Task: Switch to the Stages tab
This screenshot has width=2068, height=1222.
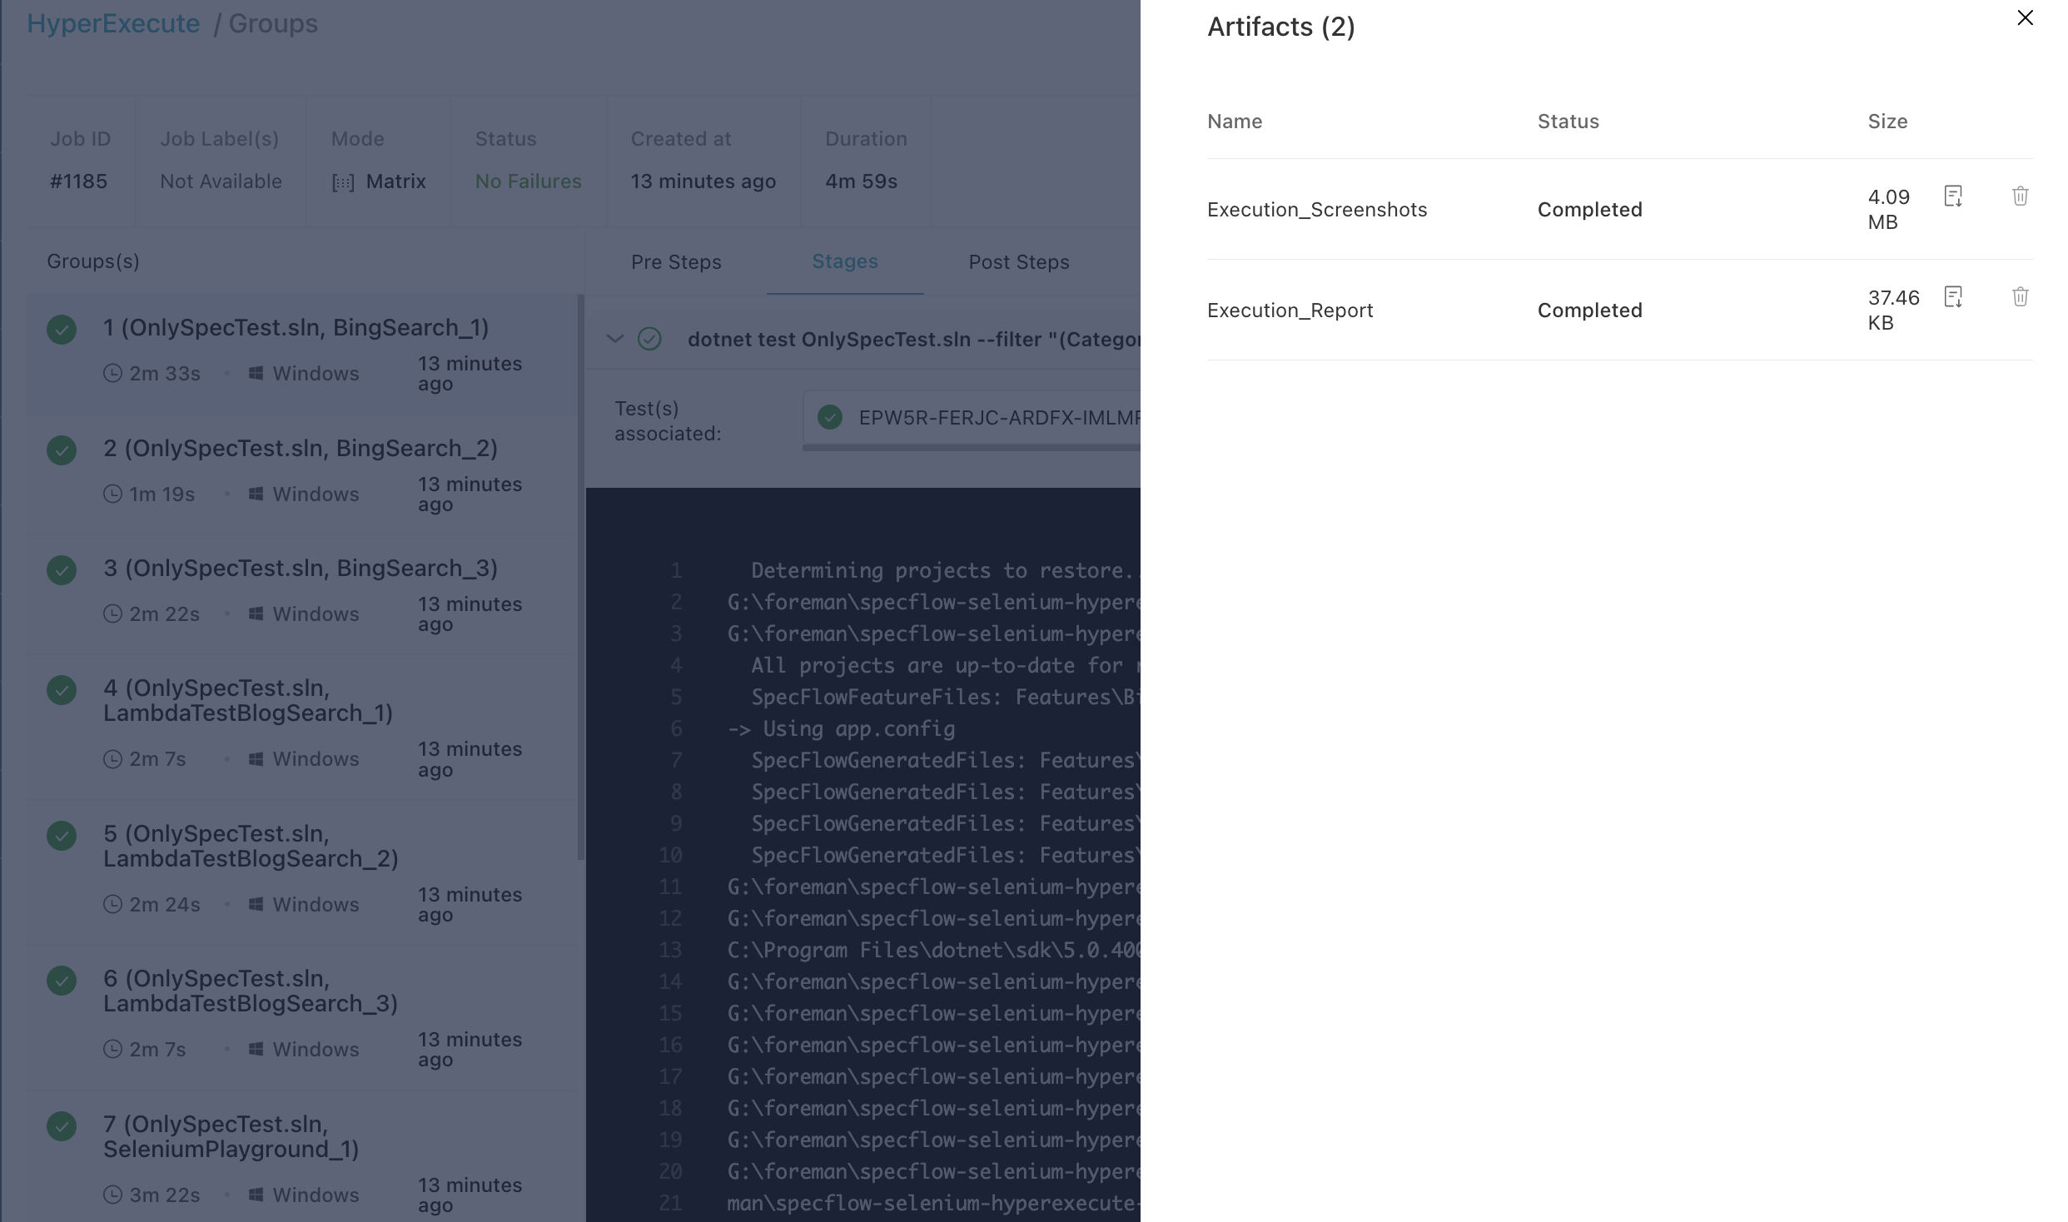Action: tap(845, 261)
